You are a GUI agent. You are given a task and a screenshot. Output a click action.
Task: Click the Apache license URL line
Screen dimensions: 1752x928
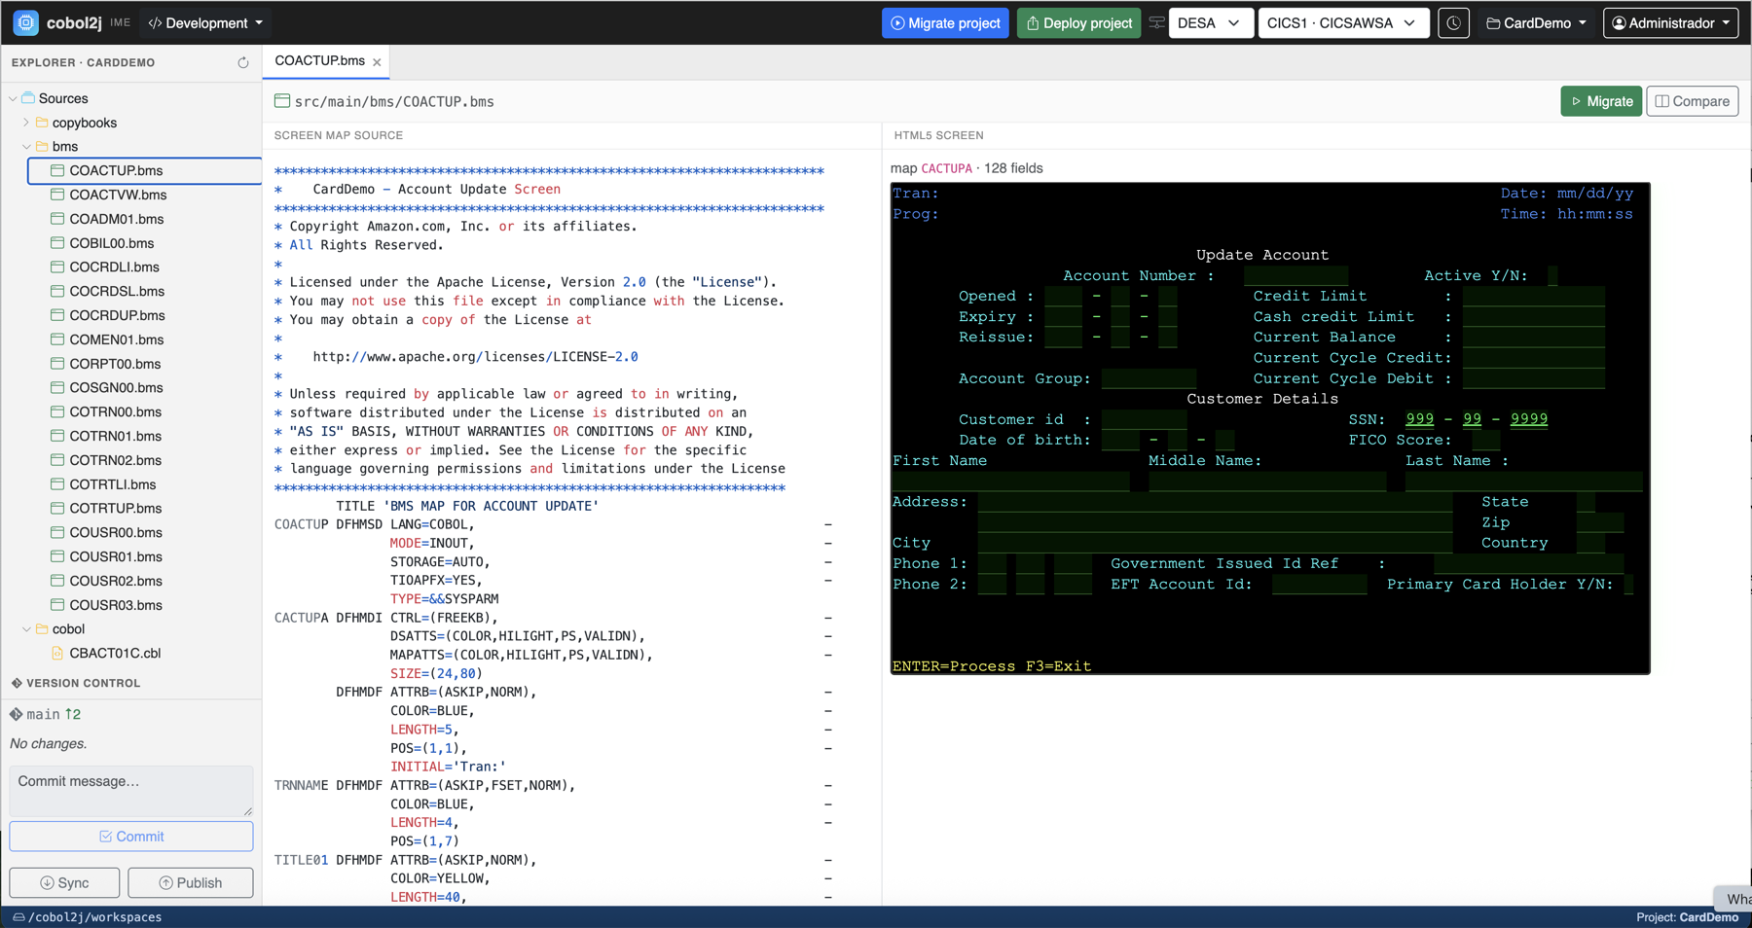click(475, 357)
